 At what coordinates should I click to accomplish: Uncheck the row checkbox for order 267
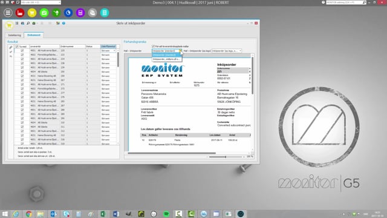coord(22,80)
